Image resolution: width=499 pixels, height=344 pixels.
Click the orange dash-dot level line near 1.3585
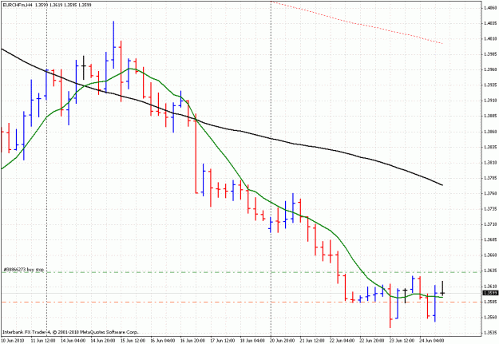[242, 302]
